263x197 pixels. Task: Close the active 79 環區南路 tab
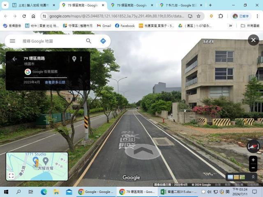[103, 5]
